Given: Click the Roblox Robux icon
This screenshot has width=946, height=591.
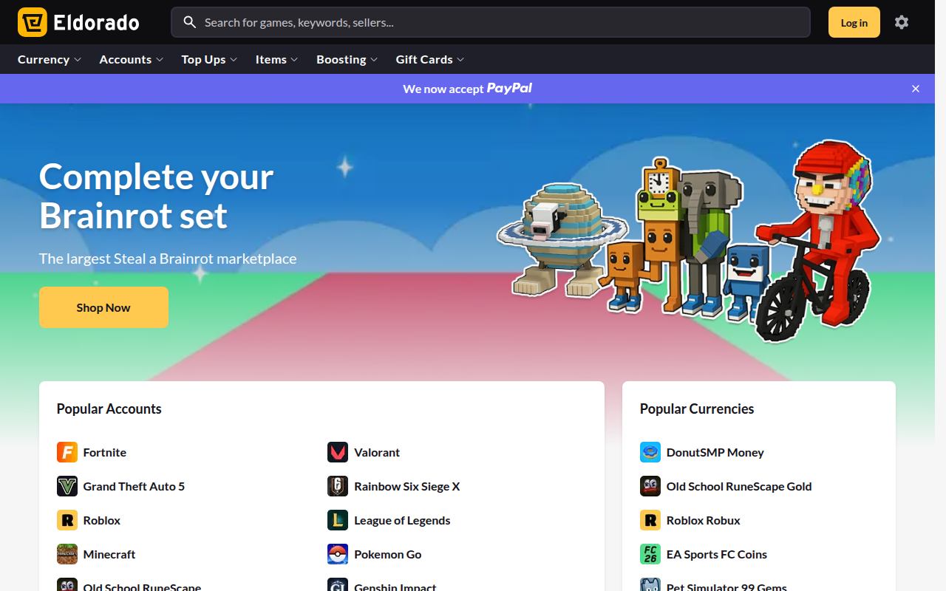Looking at the screenshot, I should 650,520.
